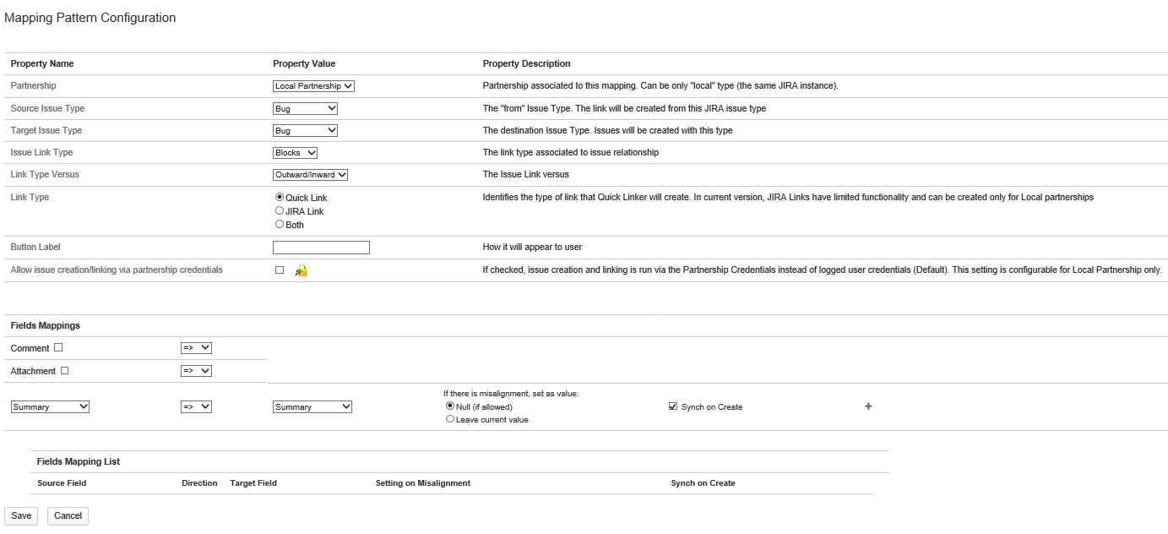Open the Comment direction arrow dropdown
This screenshot has width=1168, height=534.
tap(196, 347)
